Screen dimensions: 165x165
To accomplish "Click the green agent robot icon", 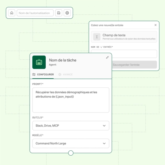I will [x=39, y=62].
